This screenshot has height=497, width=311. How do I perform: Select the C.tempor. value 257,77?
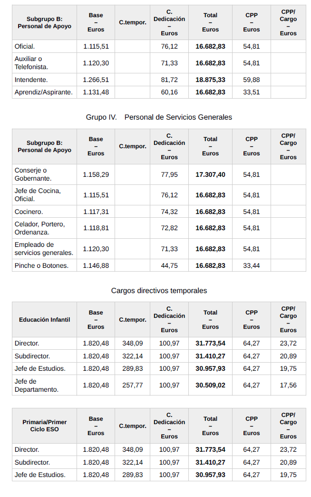132,385
